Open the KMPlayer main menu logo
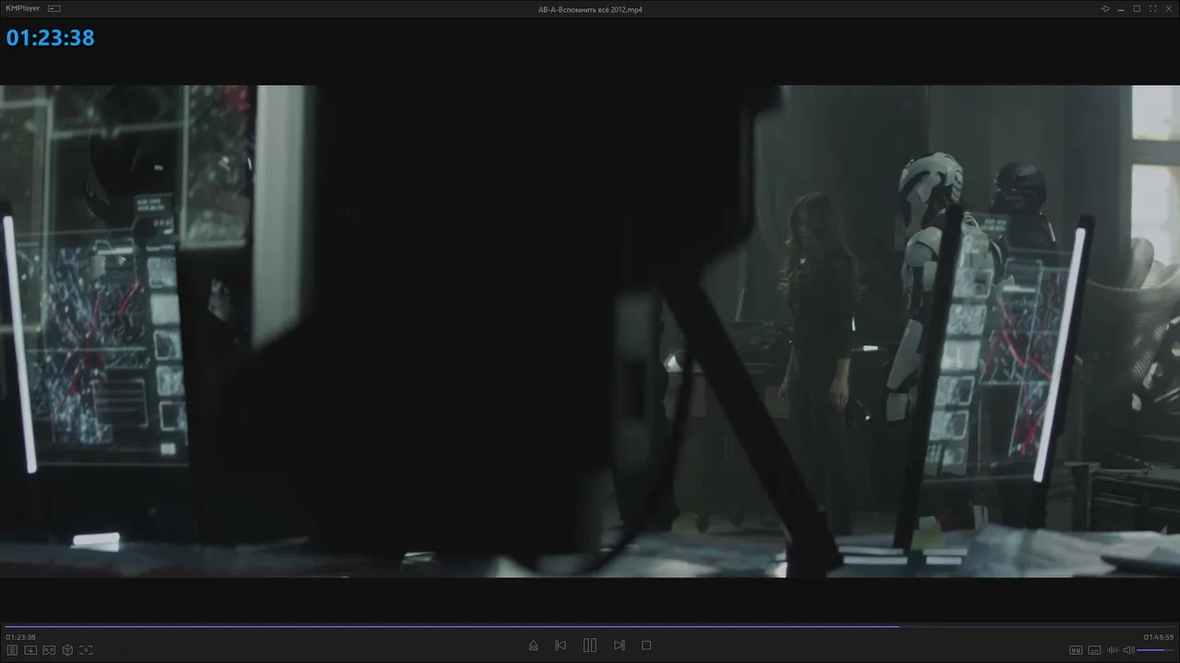The width and height of the screenshot is (1180, 663). (23, 8)
